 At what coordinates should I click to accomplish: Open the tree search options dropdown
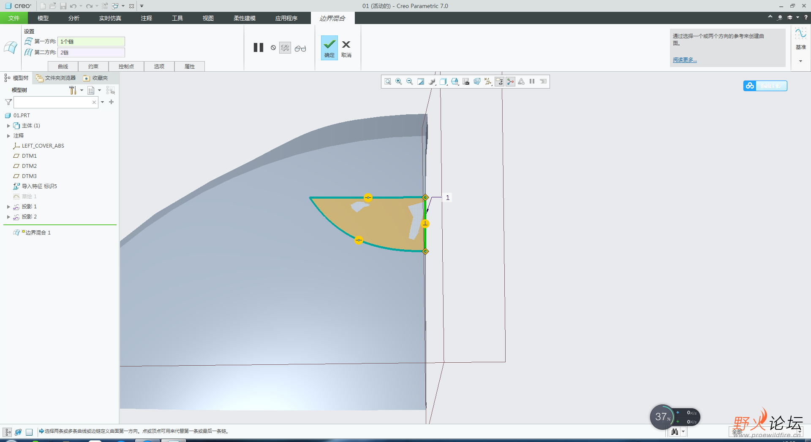[102, 102]
